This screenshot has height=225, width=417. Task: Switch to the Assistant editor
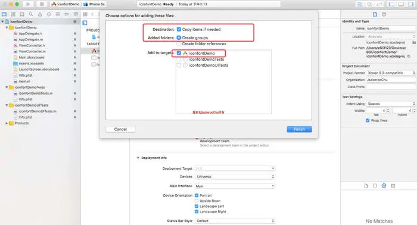click(370, 4)
